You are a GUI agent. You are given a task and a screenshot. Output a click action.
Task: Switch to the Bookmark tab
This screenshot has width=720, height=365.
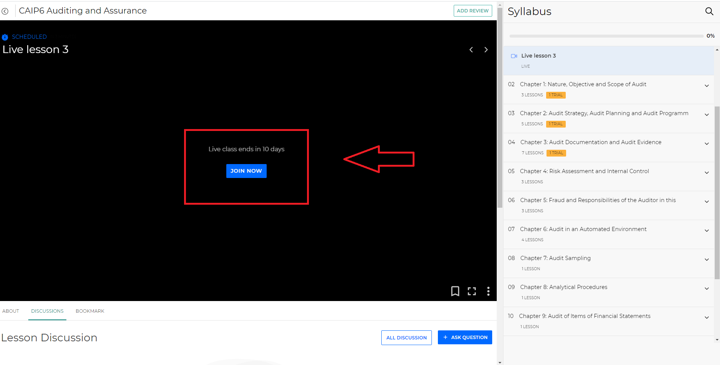[90, 311]
